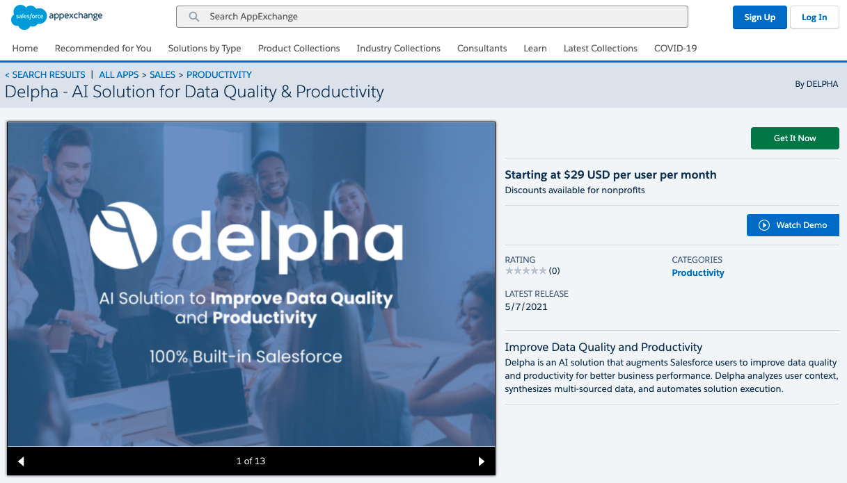Click the 1 of 13 carousel indicator
This screenshot has width=847, height=483.
251,461
